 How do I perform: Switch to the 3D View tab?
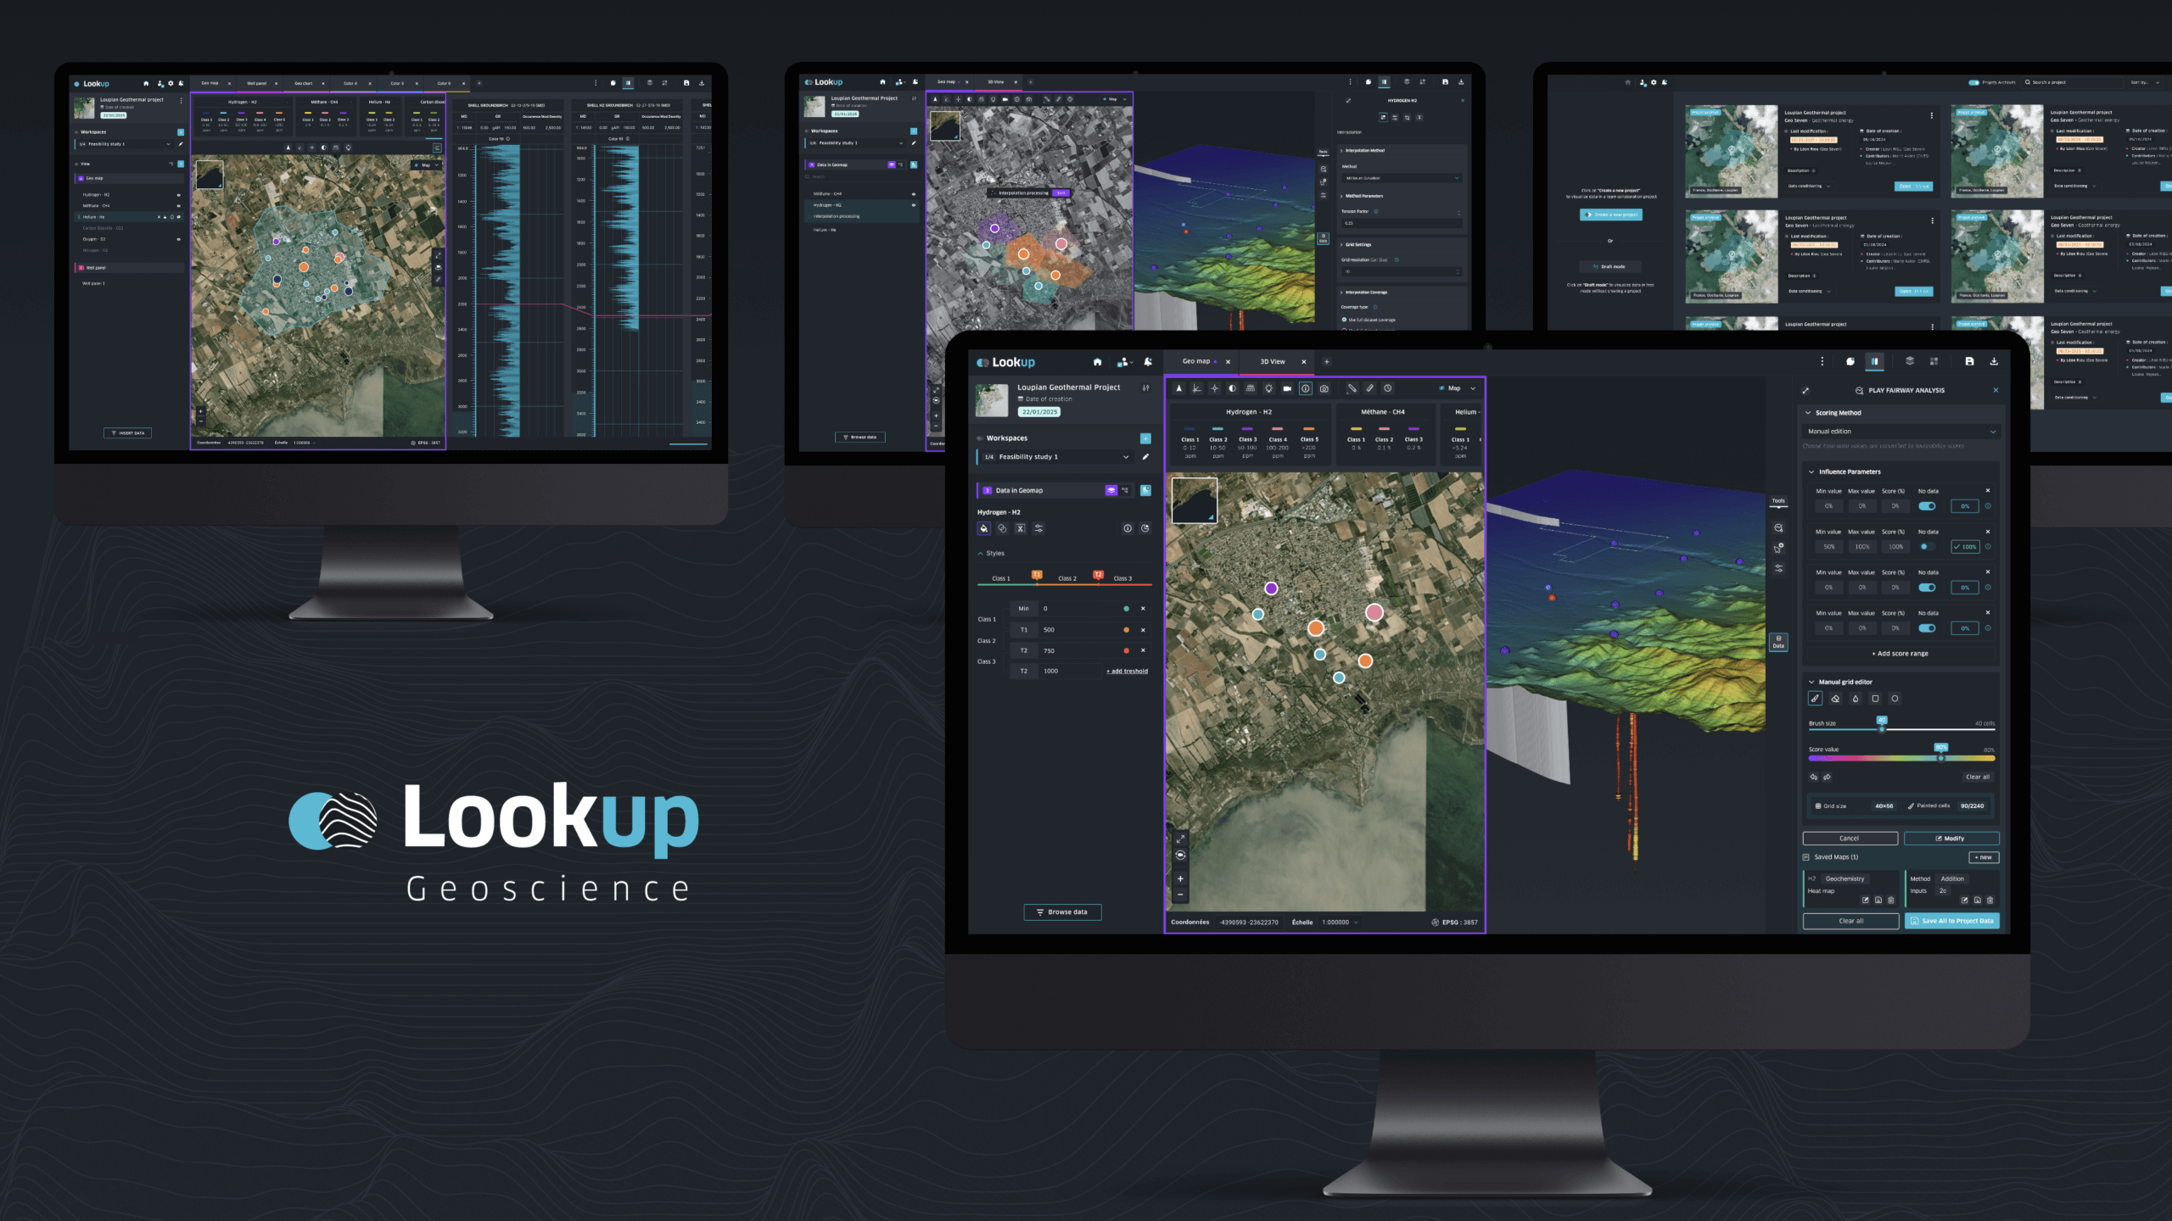(1272, 361)
